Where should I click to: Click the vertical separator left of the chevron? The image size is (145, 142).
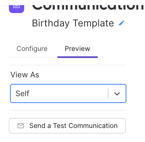[x=108, y=93]
